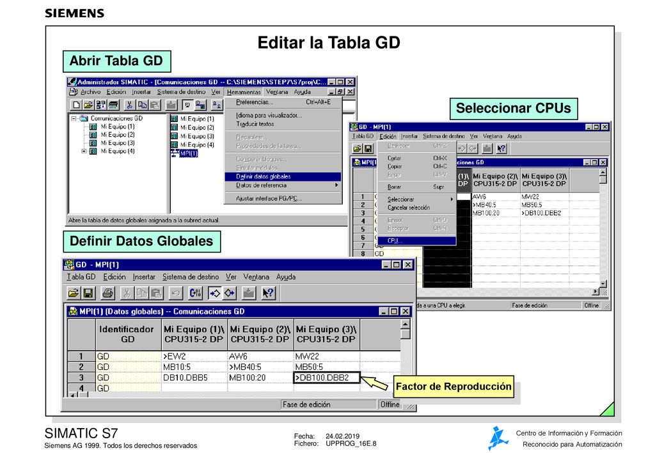The height and width of the screenshot is (453, 655).
Task: Click Download to PLC icon in bottom GD toolbar
Action: tap(249, 293)
